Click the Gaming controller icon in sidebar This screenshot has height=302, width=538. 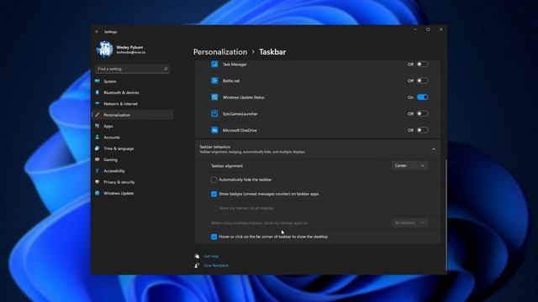[98, 159]
